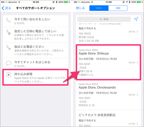Tap the 閉じる close button

pos(80,8)
